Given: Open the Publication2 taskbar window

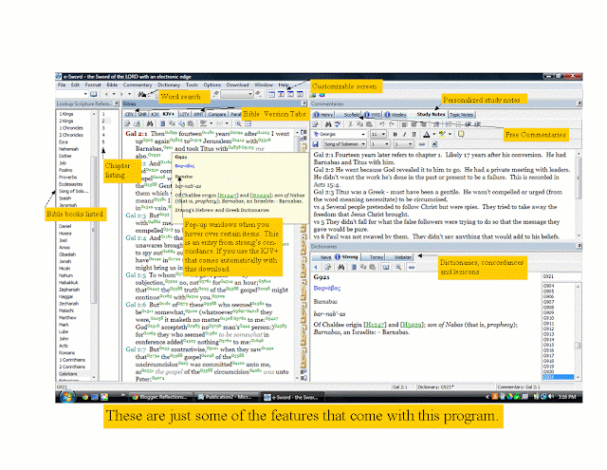Looking at the screenshot, I should [227, 397].
